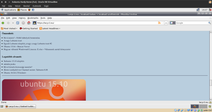The image size is (212, 112).
Task: Open 'A nagy Lubuntu teszt' link
Action: pyautogui.click(x=13, y=41)
